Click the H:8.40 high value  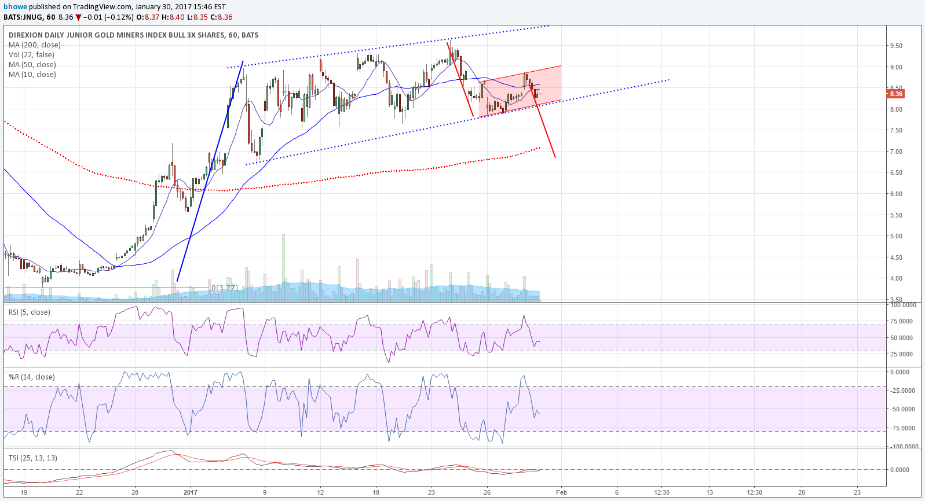[173, 17]
